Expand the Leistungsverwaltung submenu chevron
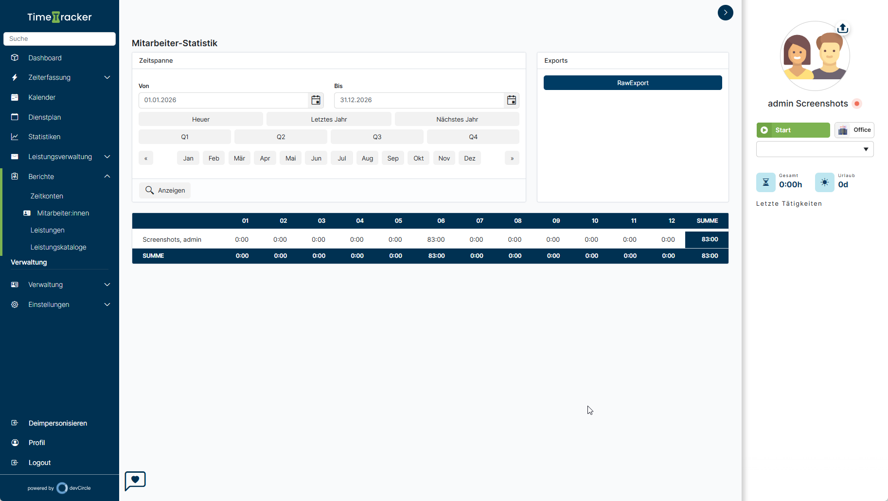The width and height of the screenshot is (888, 501). [107, 157]
